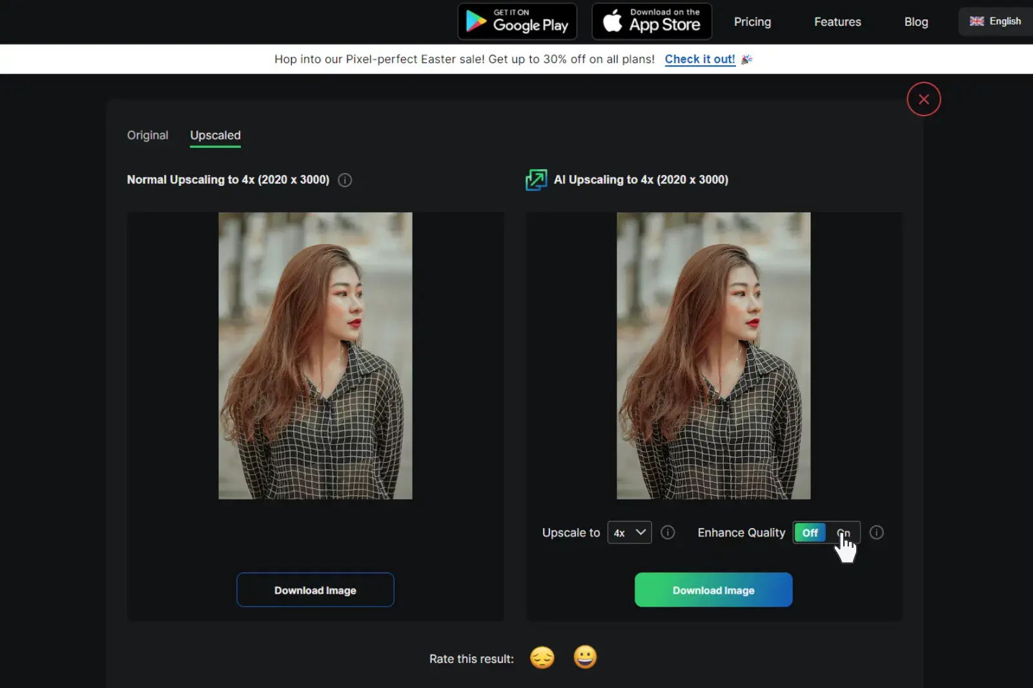
Task: Click the Normal Upscaling to 4x heading
Action: pos(228,180)
